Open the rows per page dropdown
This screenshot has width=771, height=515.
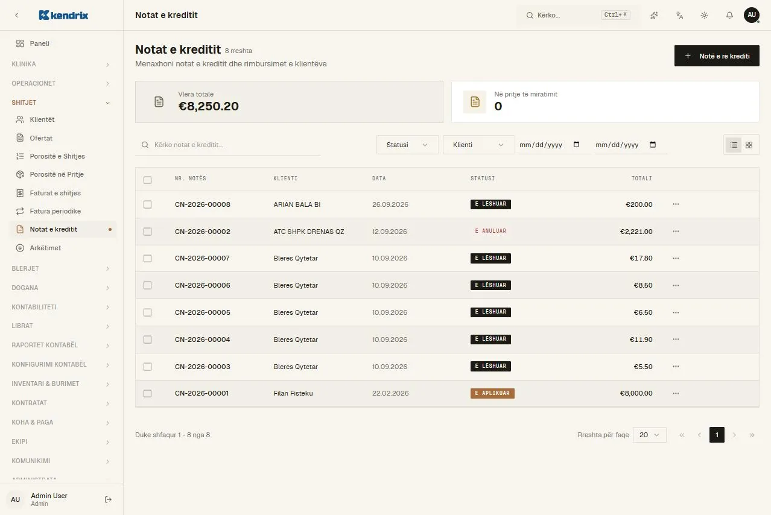pos(650,435)
